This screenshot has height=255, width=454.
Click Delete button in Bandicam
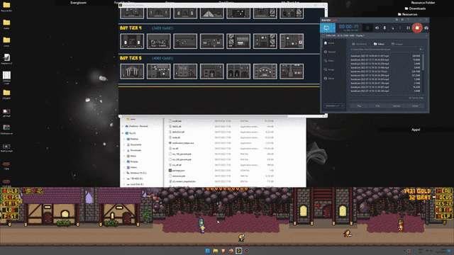pos(415,106)
